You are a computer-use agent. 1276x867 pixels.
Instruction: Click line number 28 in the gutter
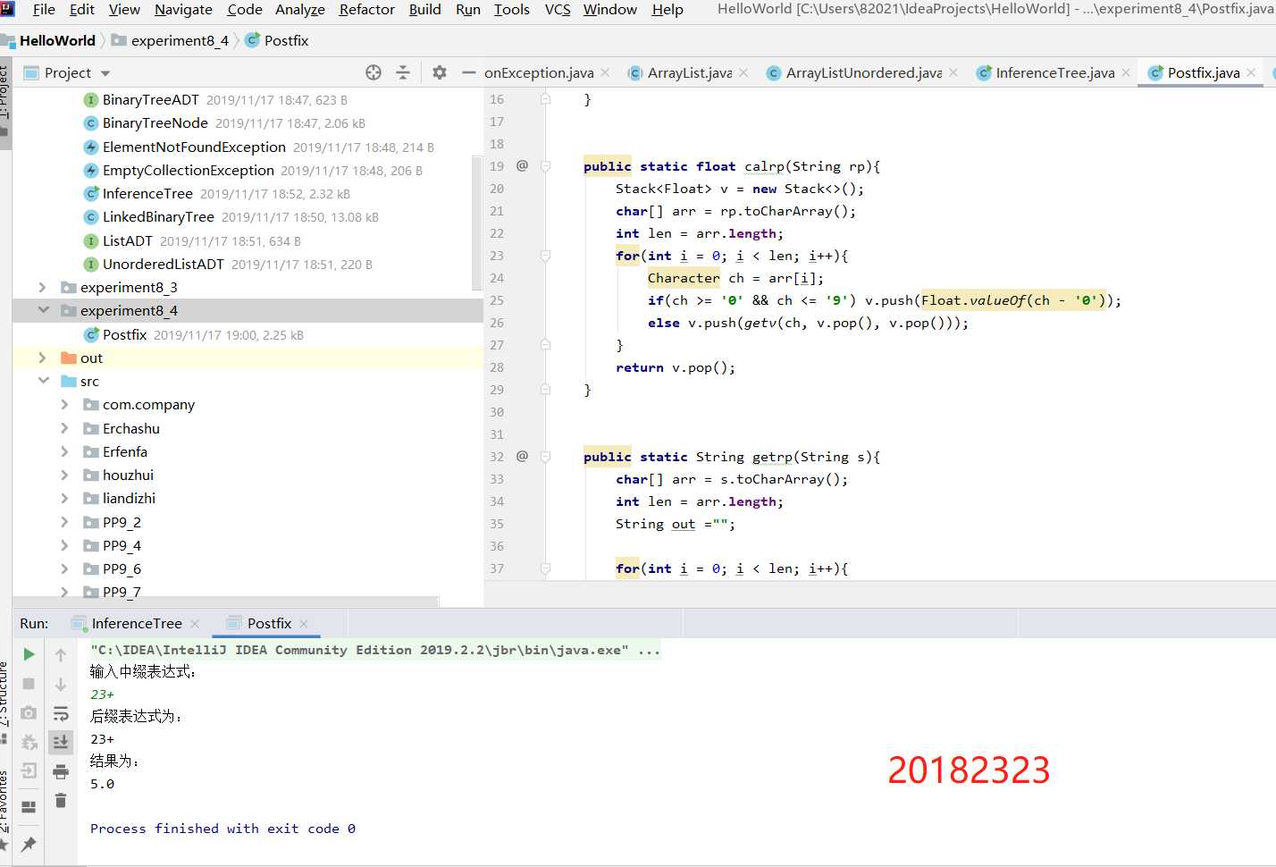pyautogui.click(x=497, y=367)
